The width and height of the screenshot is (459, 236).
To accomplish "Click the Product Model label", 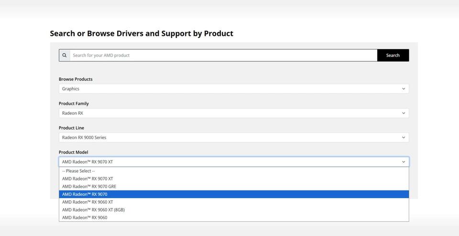I will (x=73, y=152).
